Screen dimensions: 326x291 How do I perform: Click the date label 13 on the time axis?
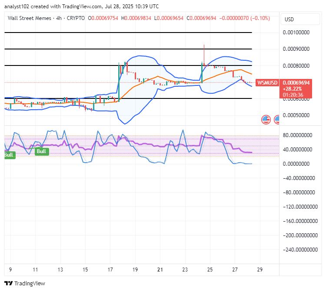coord(60,270)
